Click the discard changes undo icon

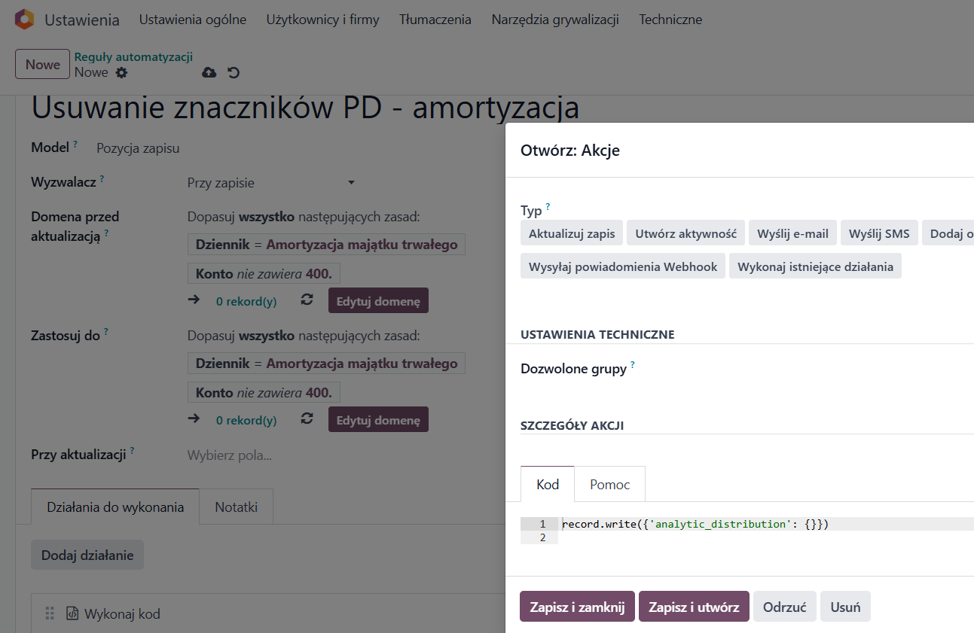[x=234, y=72]
